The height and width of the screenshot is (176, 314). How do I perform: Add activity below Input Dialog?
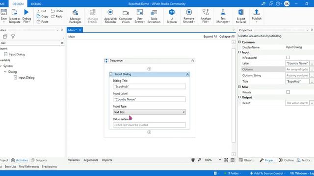pos(149,132)
